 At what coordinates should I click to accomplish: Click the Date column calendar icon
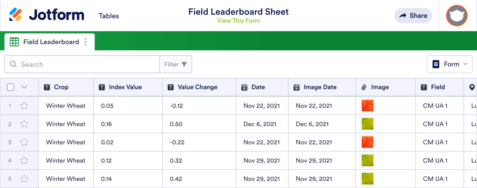pyautogui.click(x=244, y=87)
